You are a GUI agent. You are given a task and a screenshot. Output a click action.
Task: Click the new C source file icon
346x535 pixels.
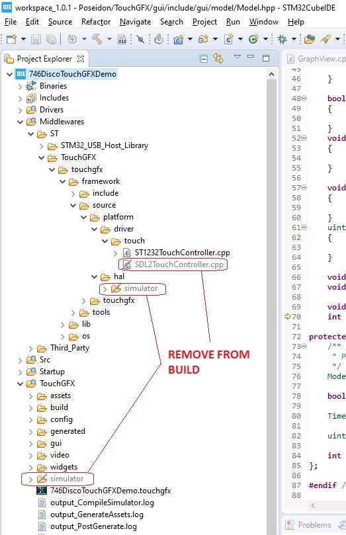pyautogui.click(x=228, y=40)
